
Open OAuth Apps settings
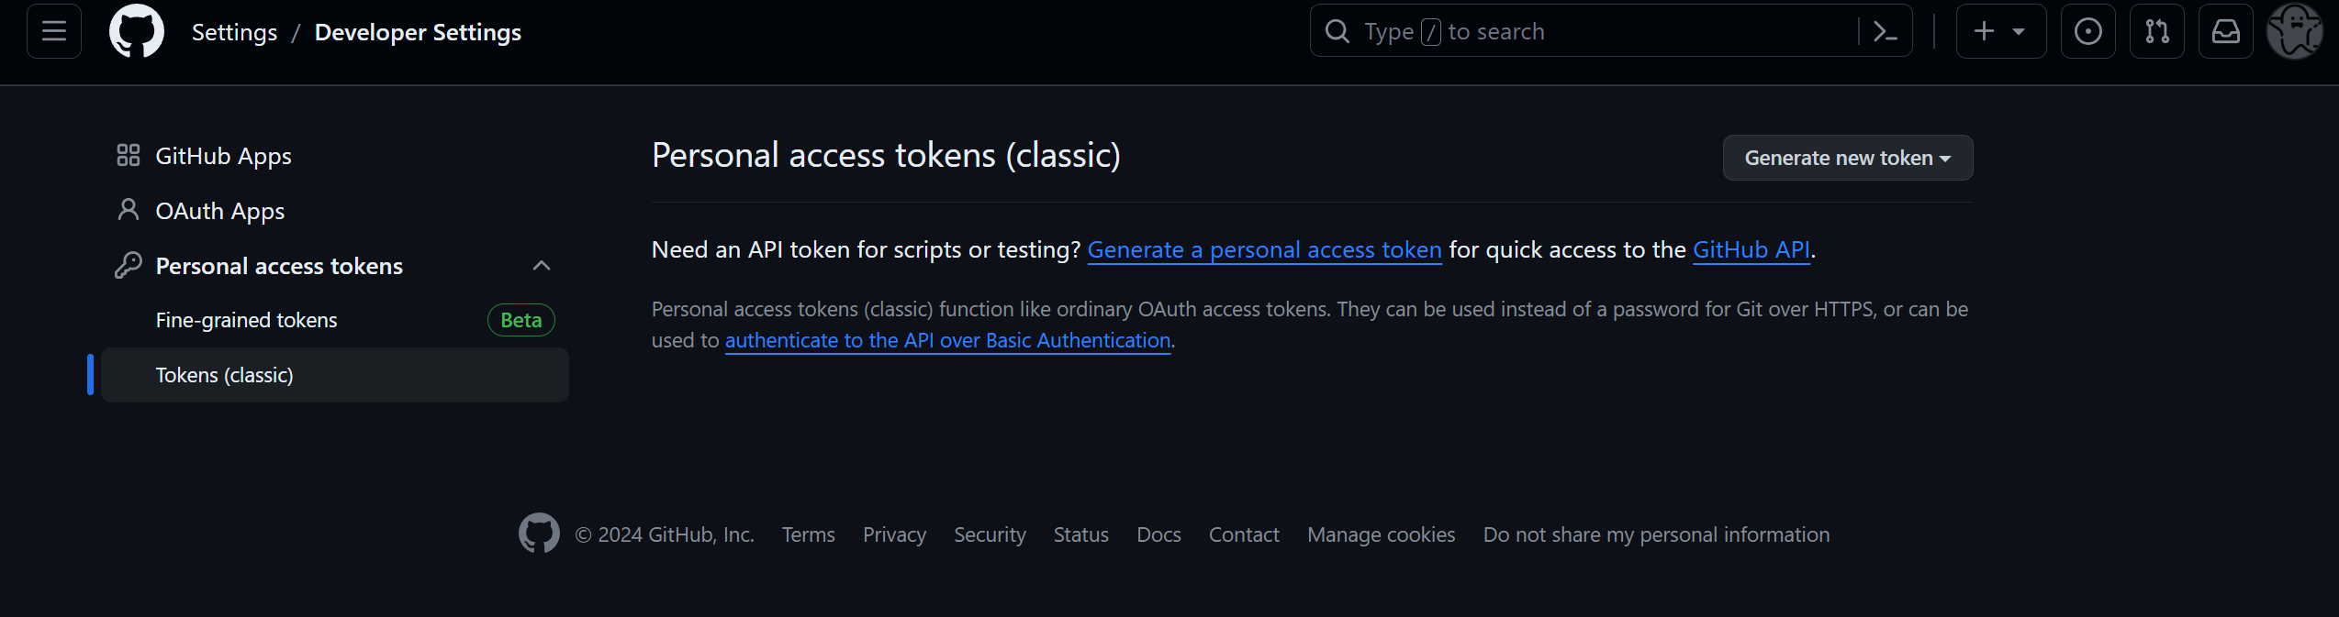(x=220, y=210)
